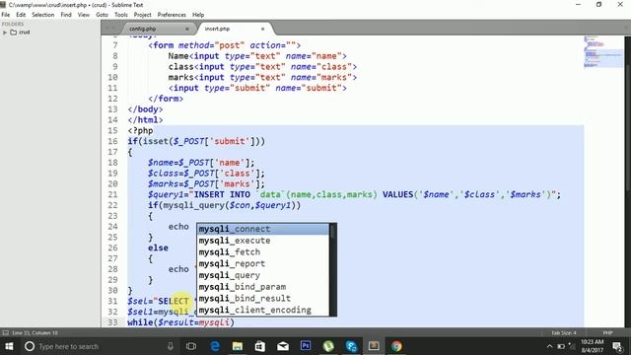Close the config.php tab

point(186,29)
